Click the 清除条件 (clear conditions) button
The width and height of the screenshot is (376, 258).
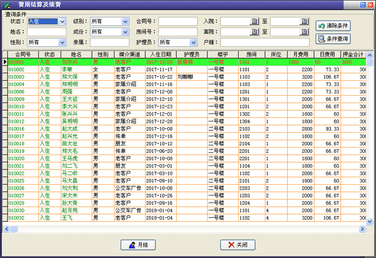coord(333,26)
